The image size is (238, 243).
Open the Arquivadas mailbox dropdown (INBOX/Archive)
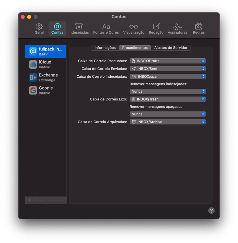click(x=167, y=122)
